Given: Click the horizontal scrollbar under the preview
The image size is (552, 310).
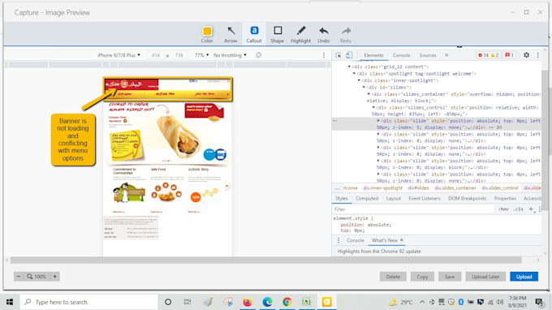Looking at the screenshot, I should coord(265,260).
